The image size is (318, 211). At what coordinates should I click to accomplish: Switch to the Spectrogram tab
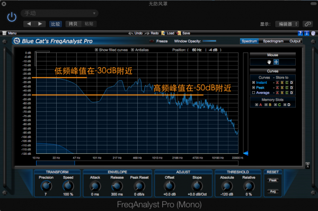click(273, 41)
